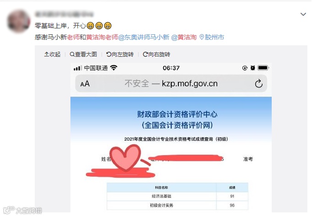The width and height of the screenshot is (317, 217).
Task: Open the @东奥讲师马小新 mention link
Action: 144,37
